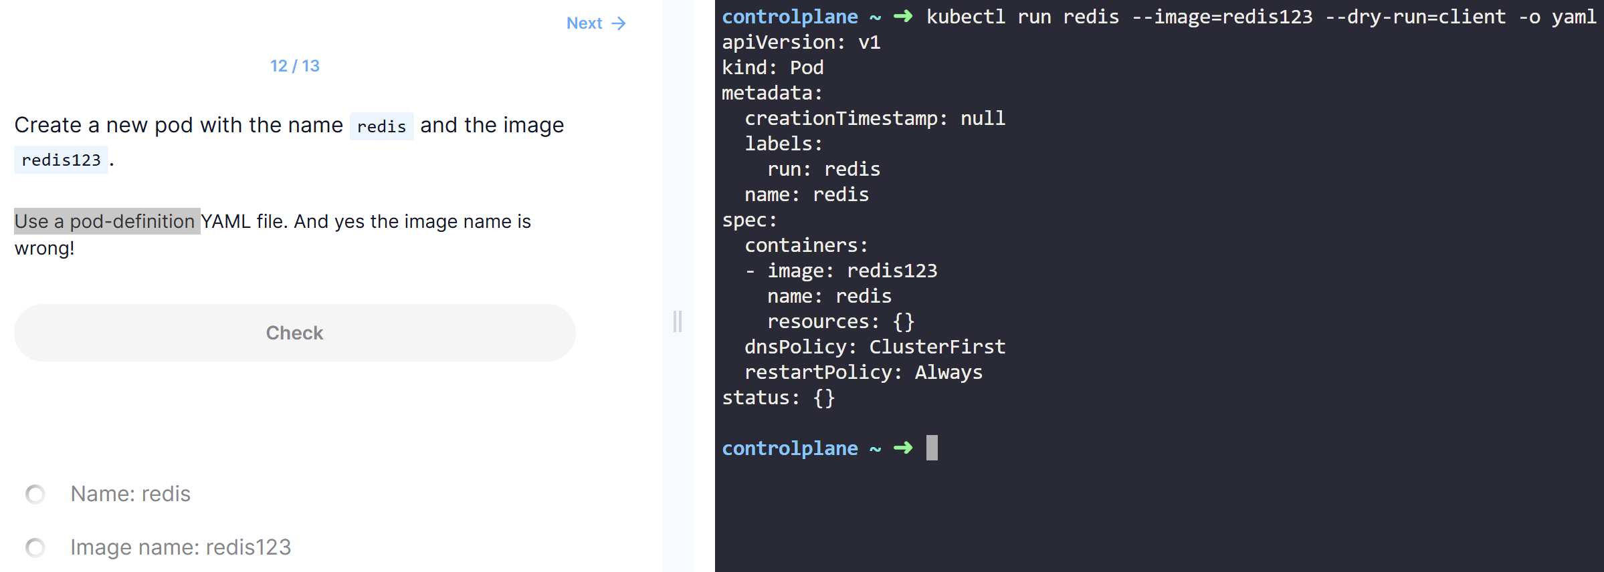Grab the vertical panel splitter handle
The width and height of the screenshot is (1604, 572).
[x=678, y=321]
